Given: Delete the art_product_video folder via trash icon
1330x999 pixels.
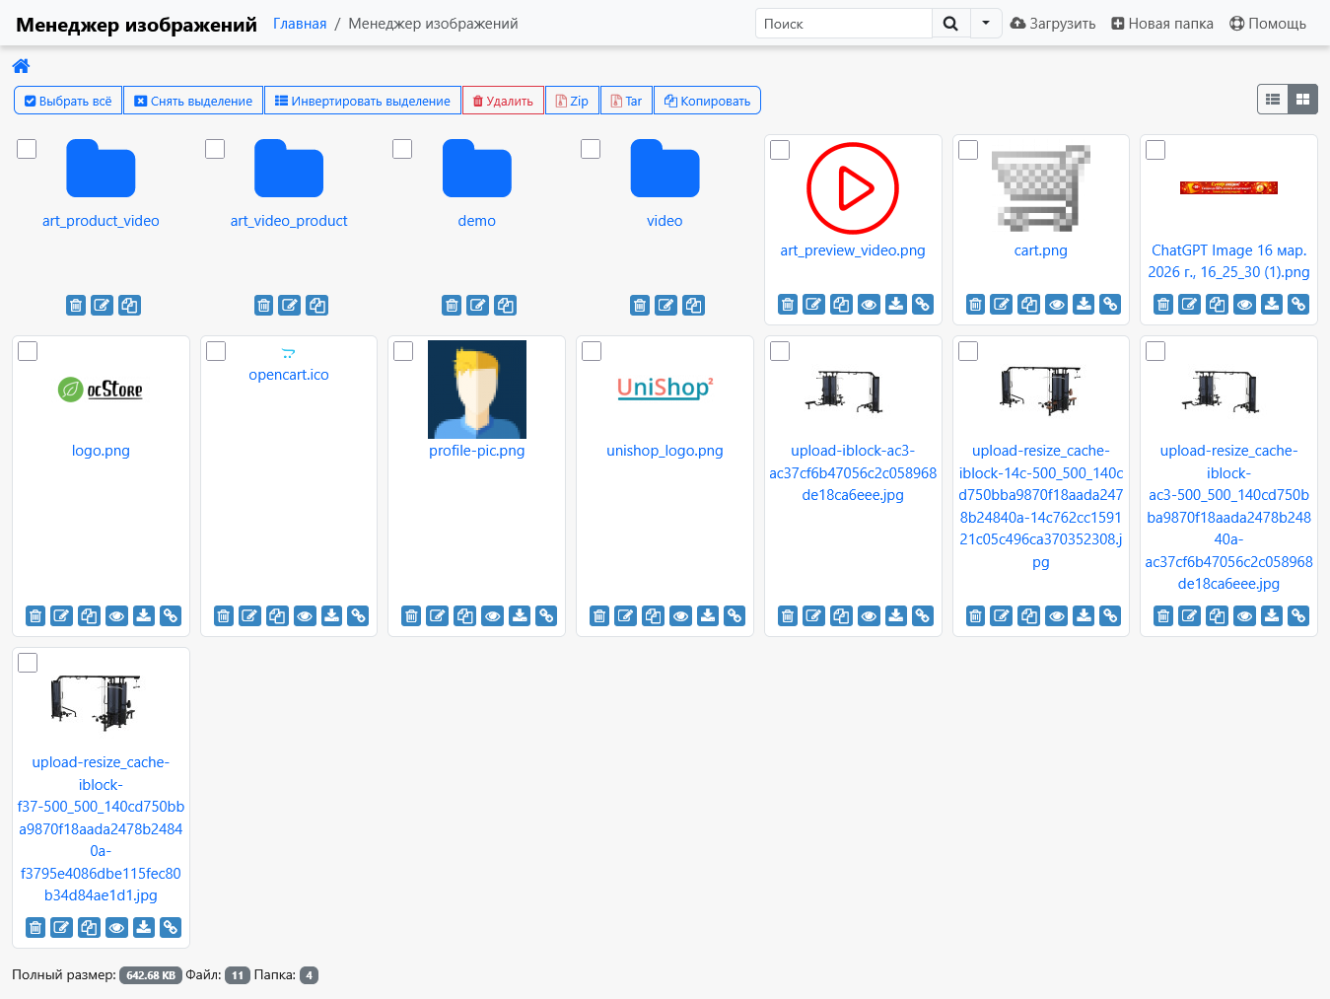Looking at the screenshot, I should tap(76, 306).
